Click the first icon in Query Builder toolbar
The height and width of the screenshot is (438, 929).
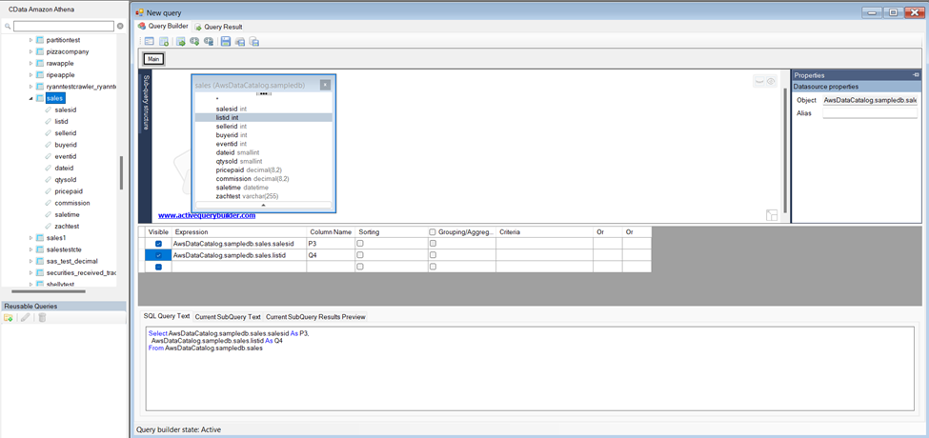(150, 42)
